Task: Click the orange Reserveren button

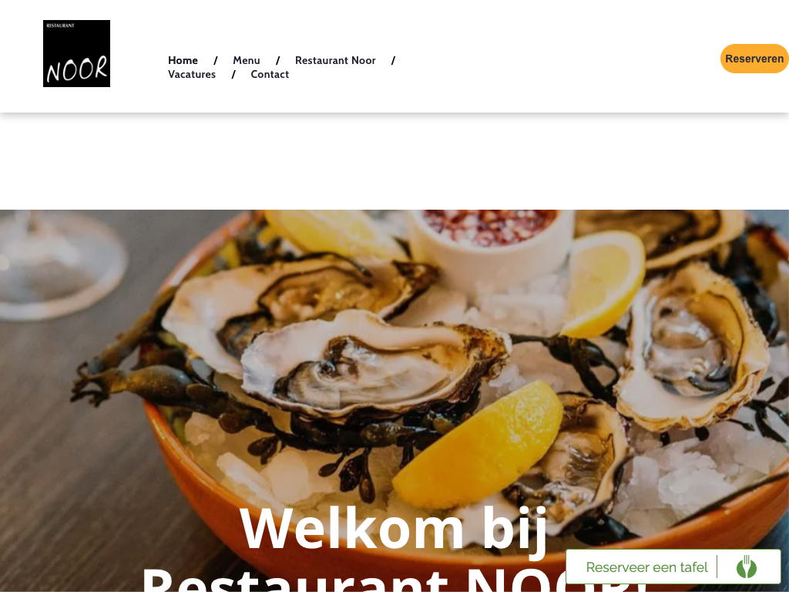Action: point(754,59)
